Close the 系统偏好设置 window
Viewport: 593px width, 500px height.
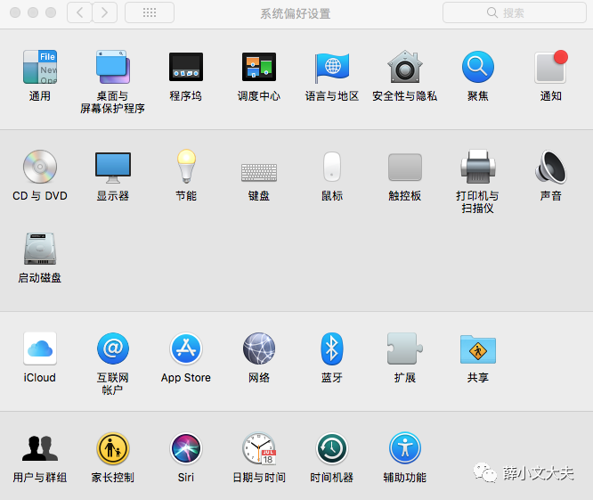(x=15, y=12)
